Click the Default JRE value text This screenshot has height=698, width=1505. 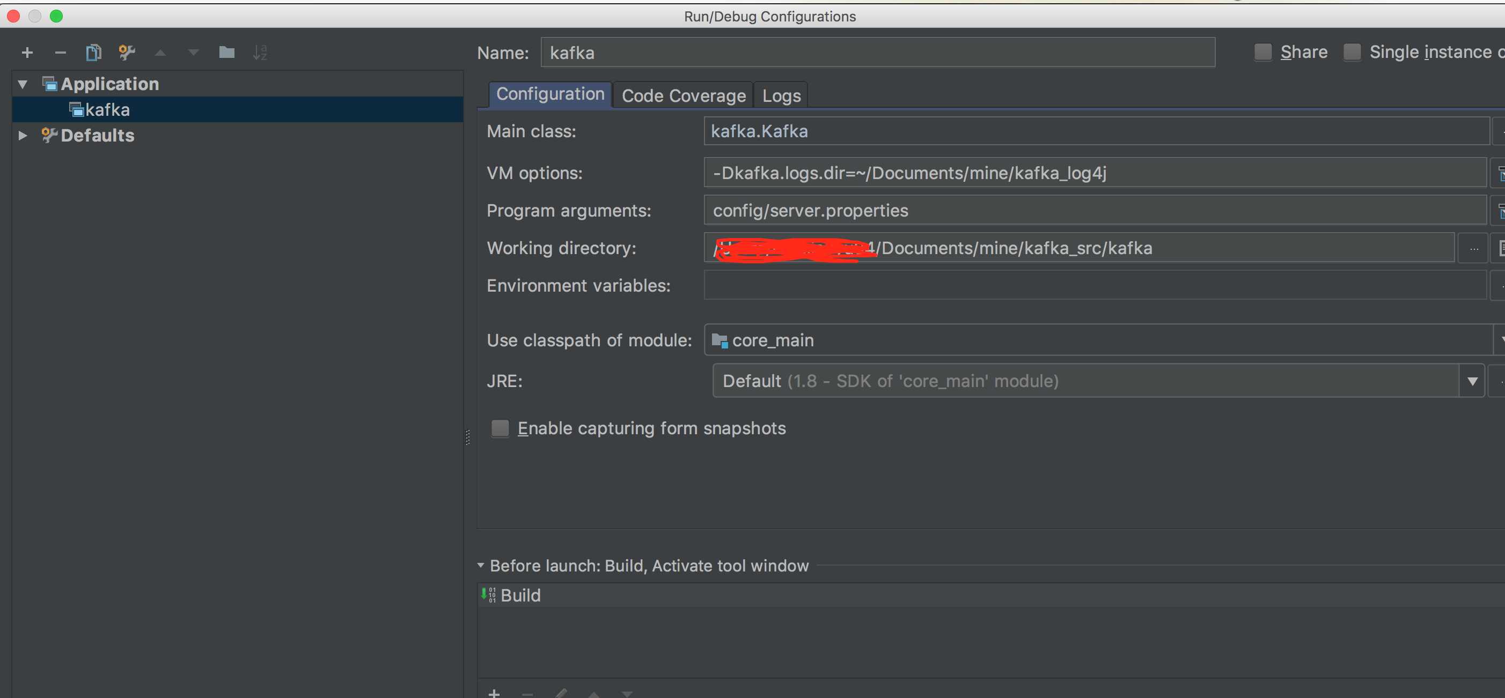(x=890, y=381)
